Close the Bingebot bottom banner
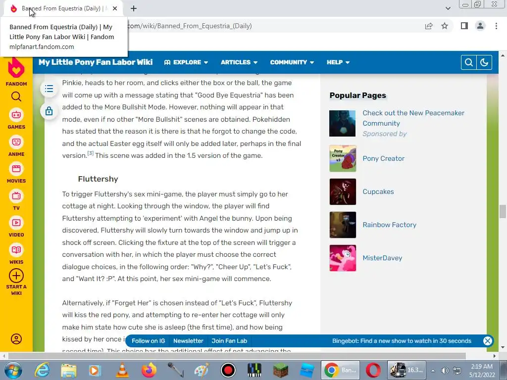This screenshot has height=380, width=507. click(488, 340)
